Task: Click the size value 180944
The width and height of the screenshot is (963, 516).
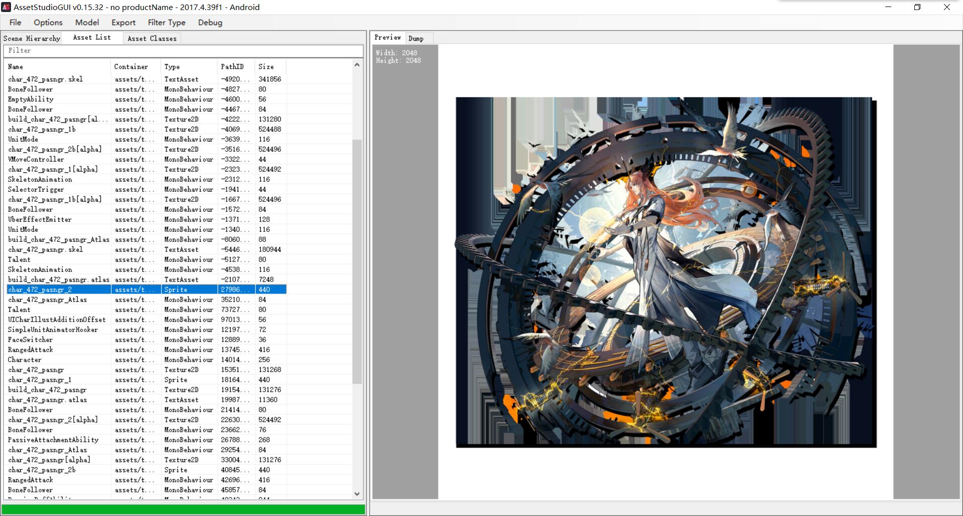Action: (x=270, y=249)
